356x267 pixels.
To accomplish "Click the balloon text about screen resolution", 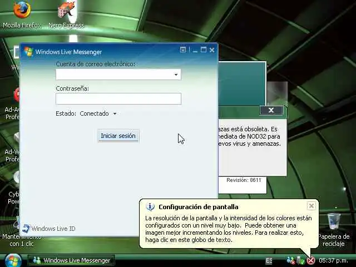I will tap(229, 229).
